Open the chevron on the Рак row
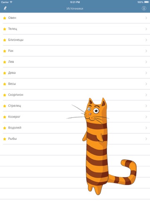150x201 pixels. 146,51
